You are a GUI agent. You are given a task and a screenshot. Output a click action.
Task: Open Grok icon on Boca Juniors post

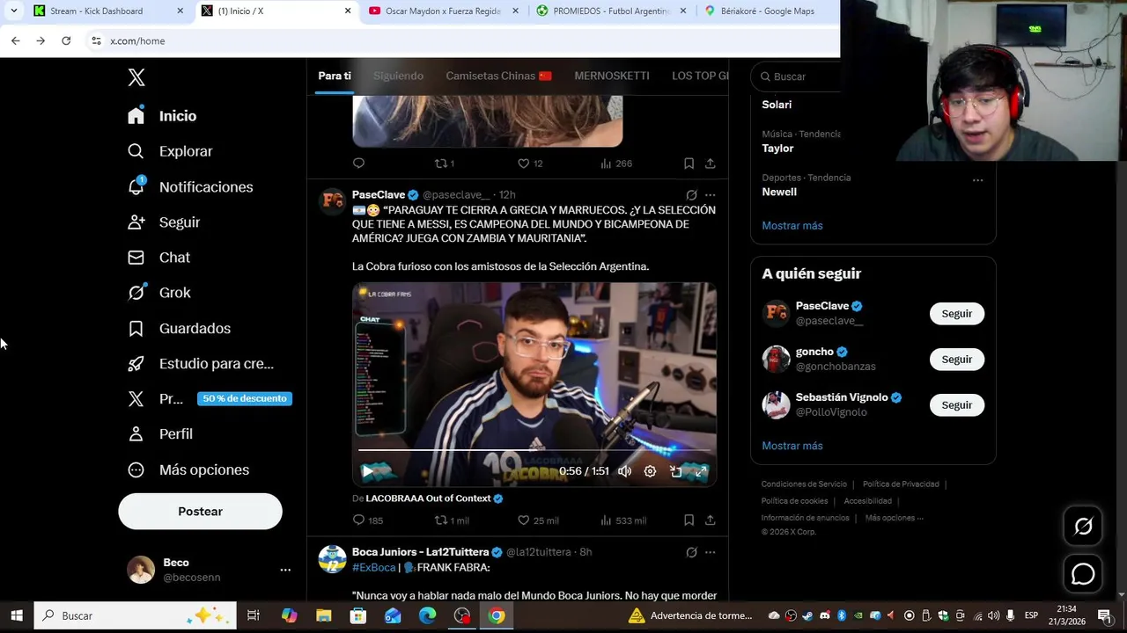pyautogui.click(x=691, y=552)
